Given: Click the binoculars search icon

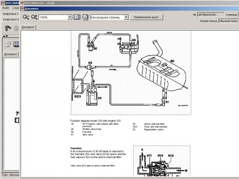Looking at the screenshot, I should [7, 28].
